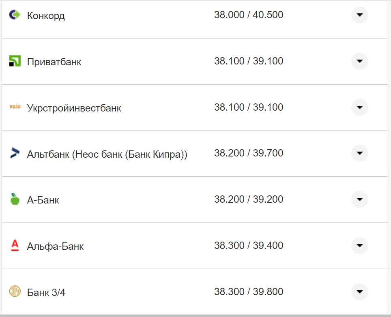Show details for А-Банк via arrow
The image size is (391, 317).
[x=359, y=199]
